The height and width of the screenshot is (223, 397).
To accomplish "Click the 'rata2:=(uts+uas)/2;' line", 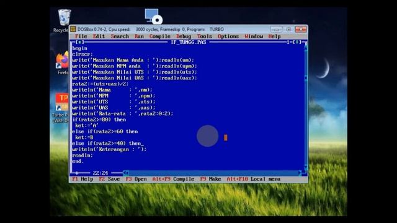I will pyautogui.click(x=100, y=84).
